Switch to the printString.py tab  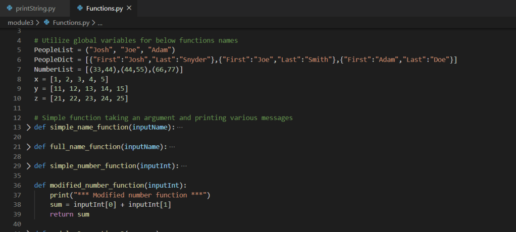tap(36, 9)
